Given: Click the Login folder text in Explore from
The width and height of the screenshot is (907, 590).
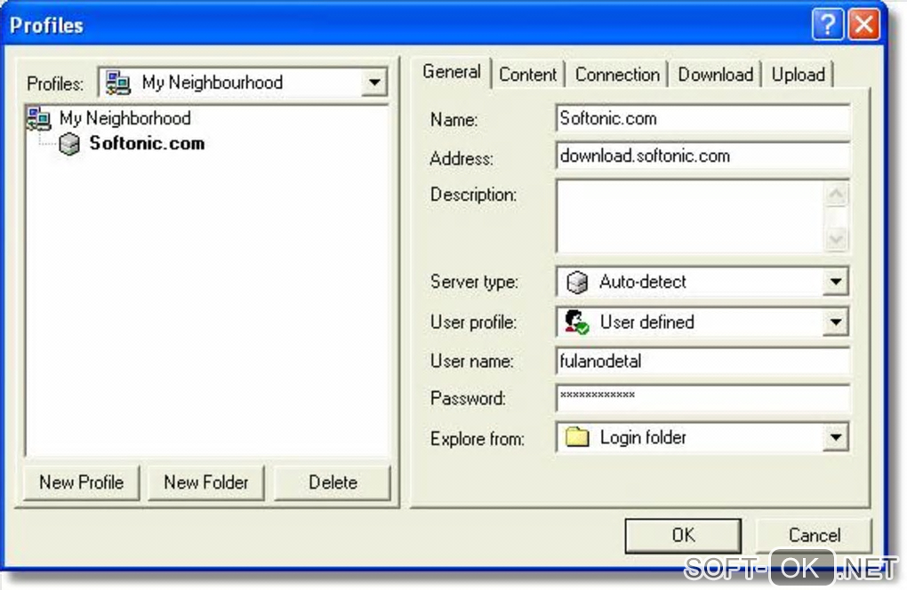Looking at the screenshot, I should tap(643, 437).
